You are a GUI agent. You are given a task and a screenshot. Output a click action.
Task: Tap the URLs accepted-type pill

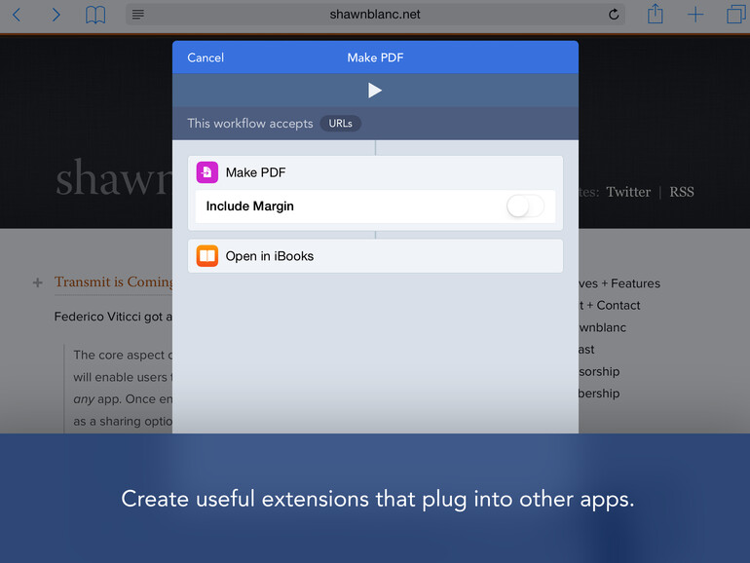(341, 124)
